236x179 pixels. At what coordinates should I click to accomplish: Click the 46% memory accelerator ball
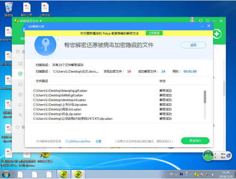[208, 155]
